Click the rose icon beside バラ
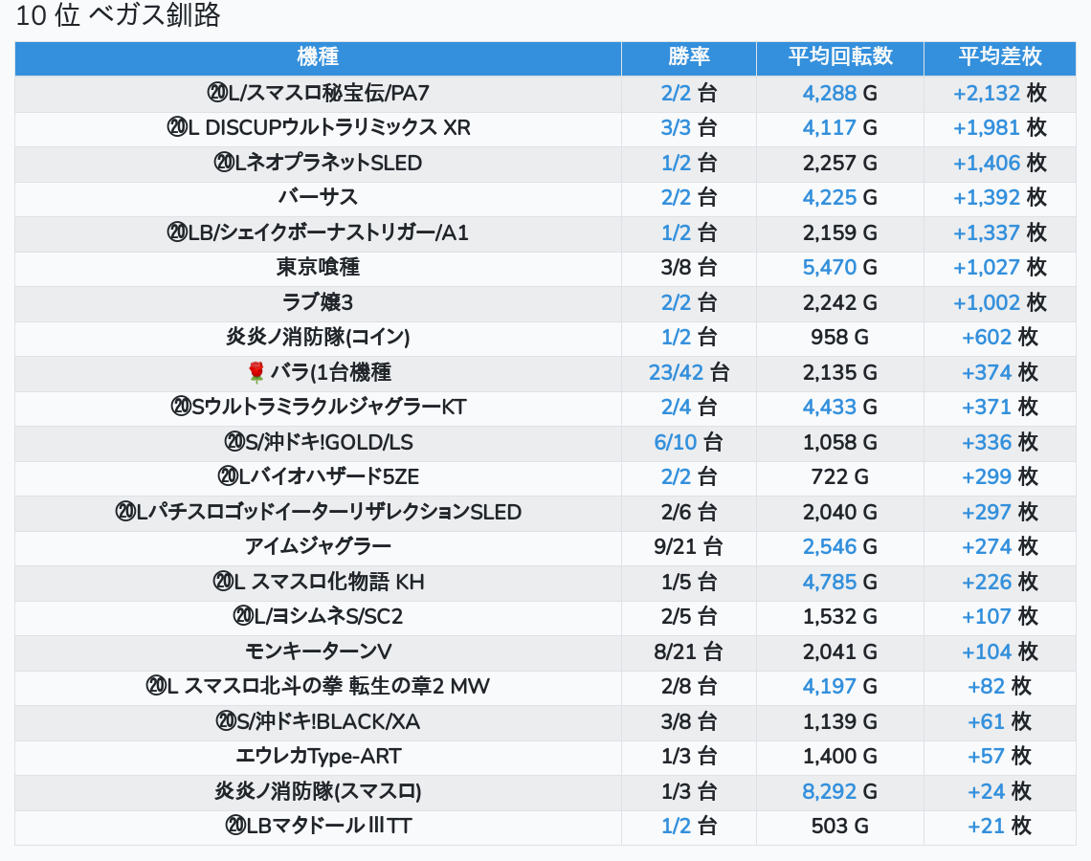Viewport: 1091px width, 861px height. pos(256,372)
